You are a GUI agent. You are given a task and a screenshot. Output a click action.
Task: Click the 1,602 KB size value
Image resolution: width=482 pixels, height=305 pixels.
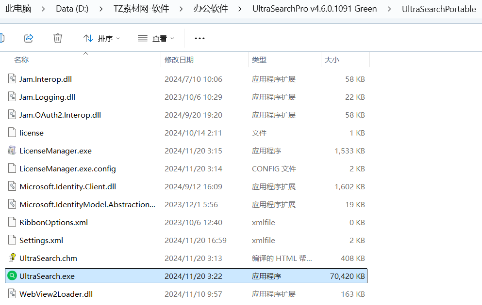coord(350,187)
